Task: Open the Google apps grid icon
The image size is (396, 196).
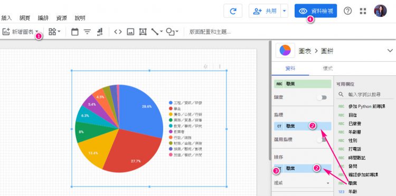Action: [x=363, y=11]
